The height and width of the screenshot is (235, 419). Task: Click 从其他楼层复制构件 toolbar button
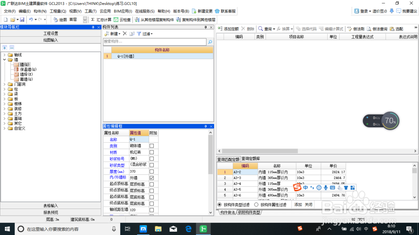(154, 20)
